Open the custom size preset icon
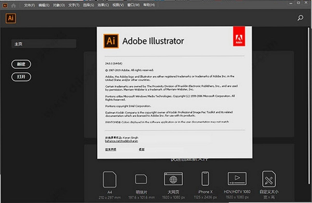Viewport: 312px width, 203px height. pos(269,179)
